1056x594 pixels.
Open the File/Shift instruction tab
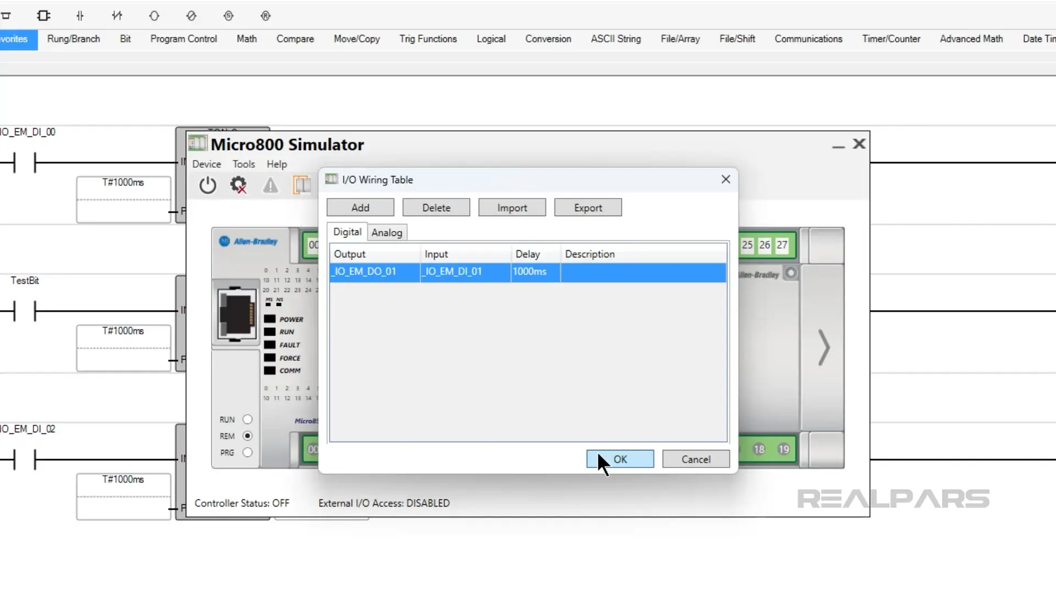[x=738, y=39]
